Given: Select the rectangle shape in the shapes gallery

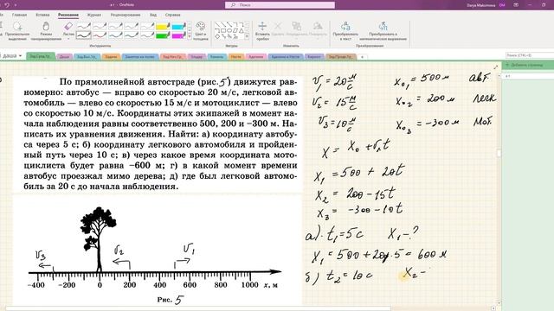Looking at the screenshot, I should point(223,31).
